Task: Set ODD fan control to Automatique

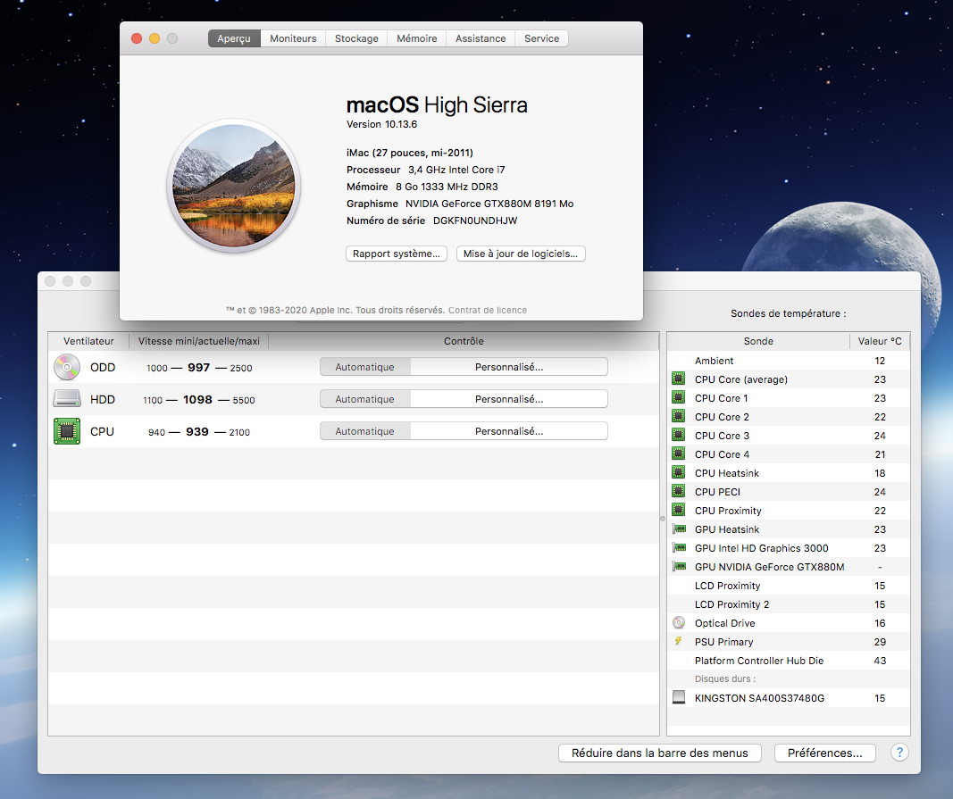Action: click(x=364, y=367)
